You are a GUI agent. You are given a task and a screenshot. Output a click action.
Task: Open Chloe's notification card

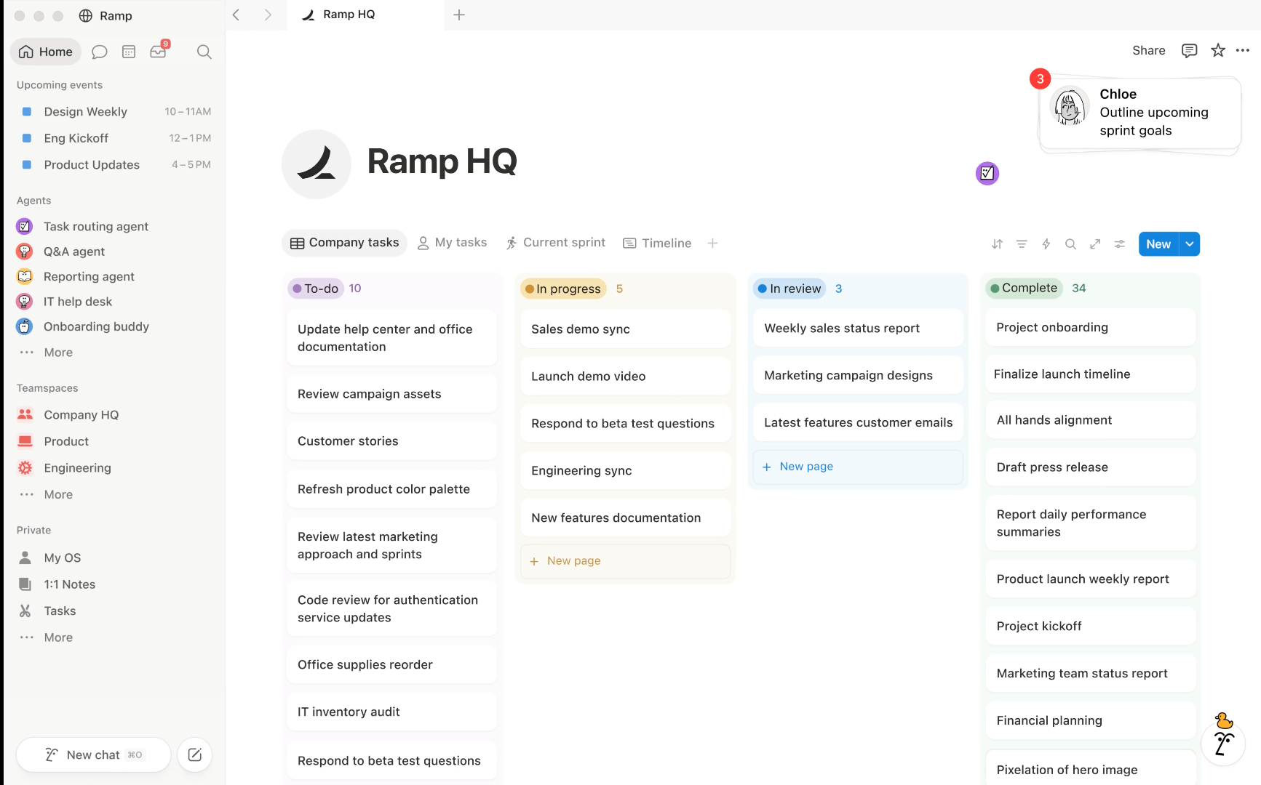(1139, 113)
